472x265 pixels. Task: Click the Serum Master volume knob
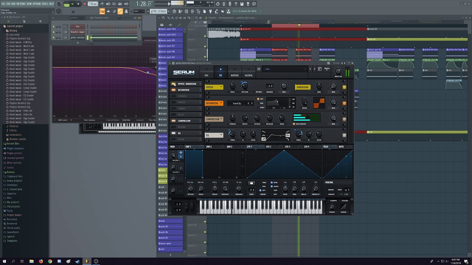pos(338,71)
